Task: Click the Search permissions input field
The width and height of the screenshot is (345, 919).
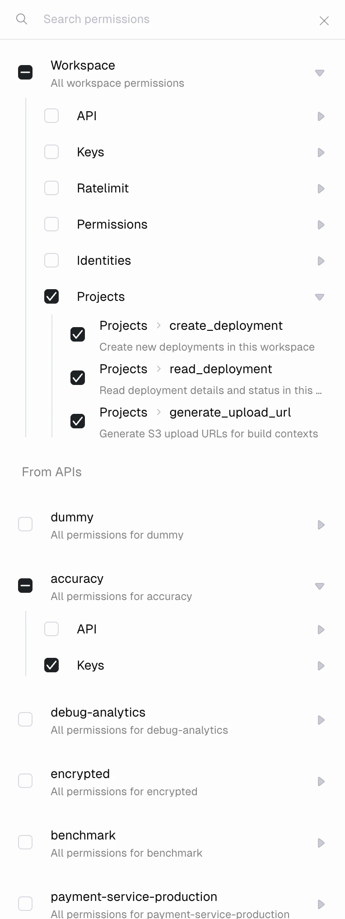Action: [135, 19]
